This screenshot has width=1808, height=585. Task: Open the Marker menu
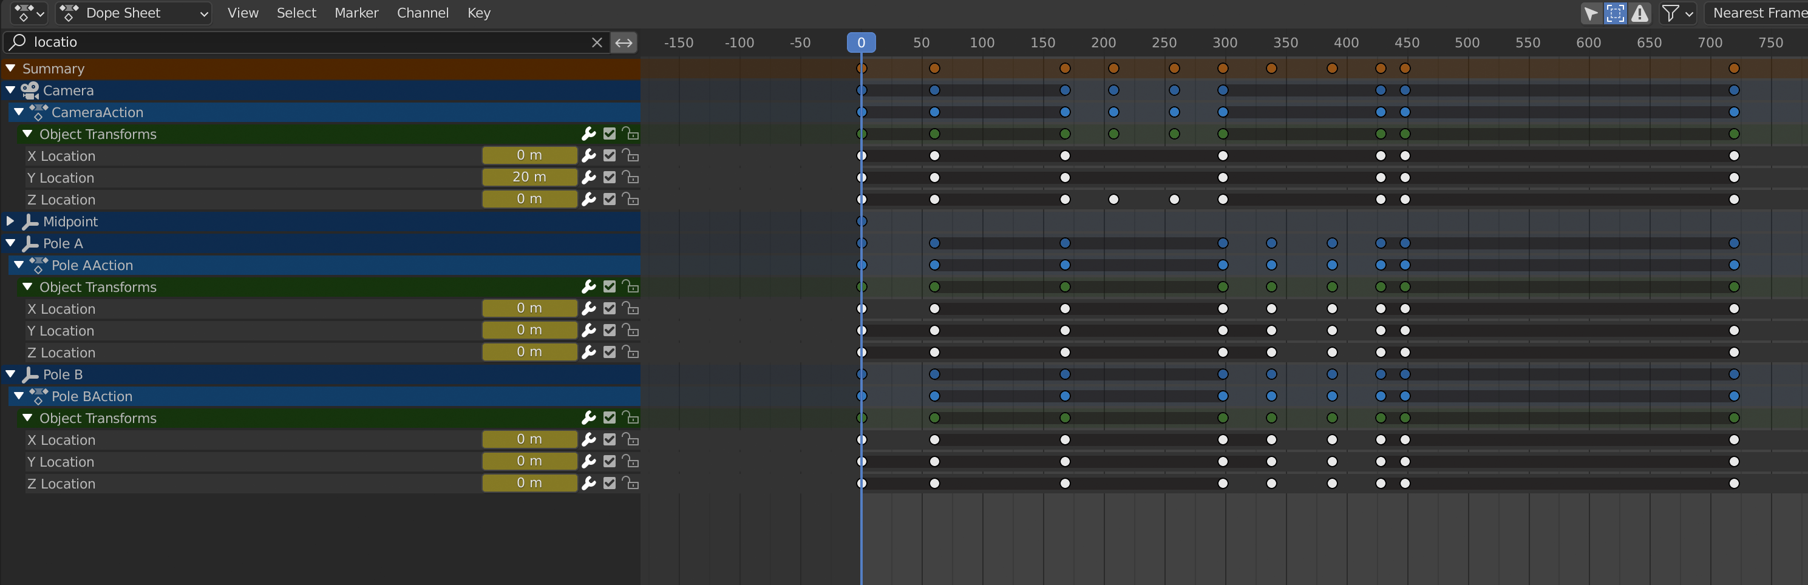coord(356,13)
